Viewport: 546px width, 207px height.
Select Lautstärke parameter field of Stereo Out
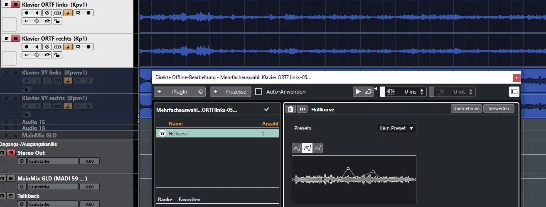[x=53, y=161]
